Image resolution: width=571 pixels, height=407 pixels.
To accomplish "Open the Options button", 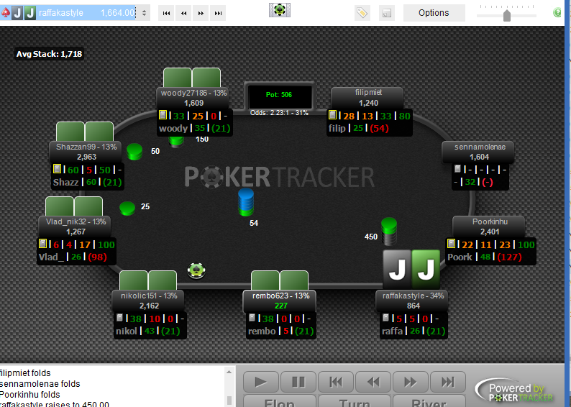I will [x=434, y=13].
